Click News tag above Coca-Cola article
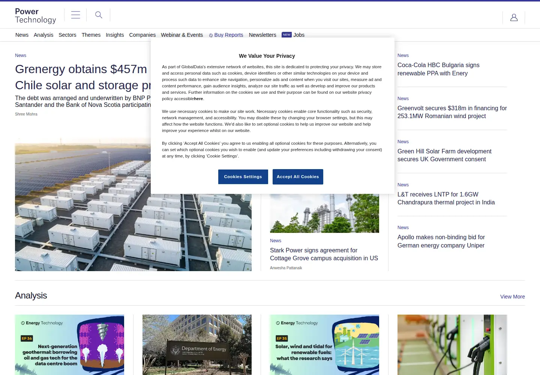Screen dimensions: 540x375 403,55
